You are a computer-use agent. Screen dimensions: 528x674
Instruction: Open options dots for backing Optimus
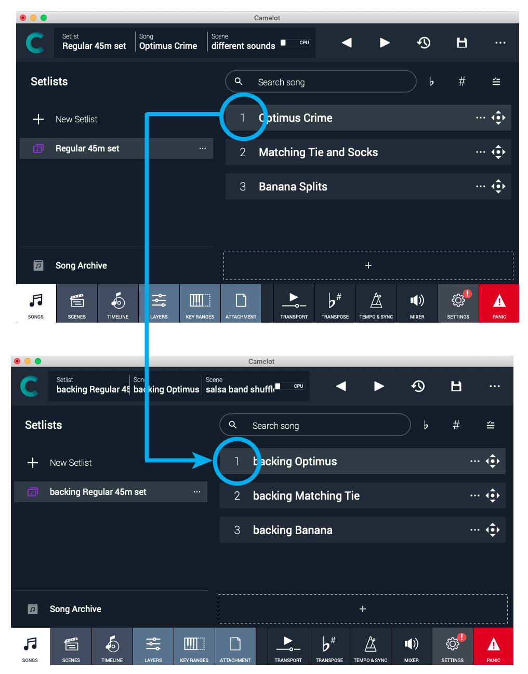pyautogui.click(x=475, y=461)
